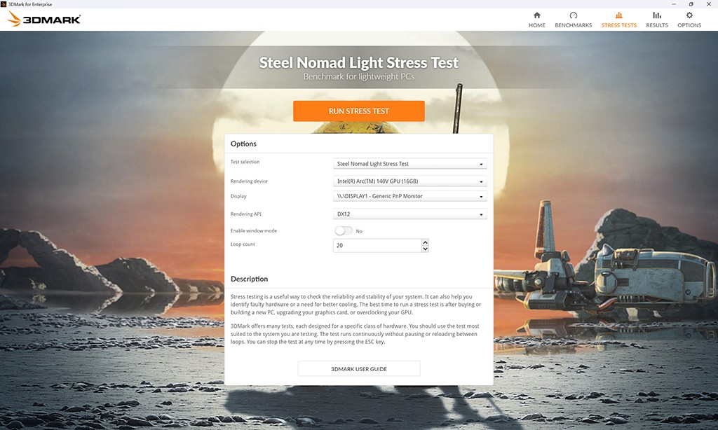This screenshot has height=430, width=718.
Task: Click the 3DMark logo
Action: coord(44,19)
